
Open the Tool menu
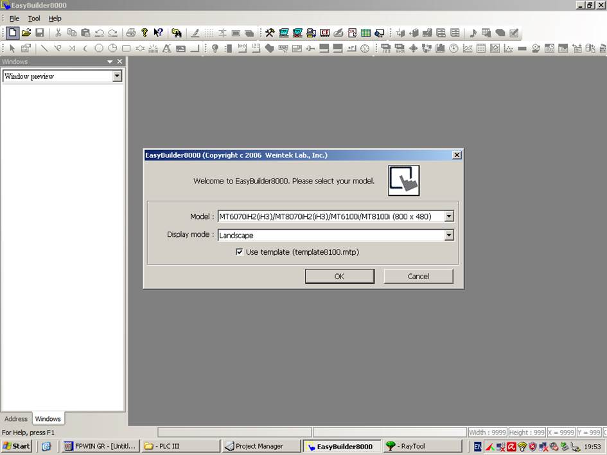33,18
